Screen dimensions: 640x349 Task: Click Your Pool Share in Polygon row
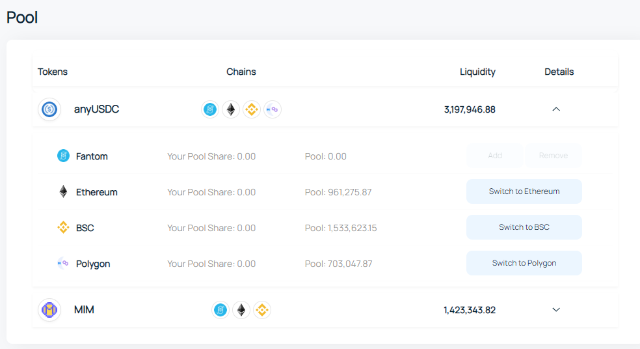click(211, 264)
